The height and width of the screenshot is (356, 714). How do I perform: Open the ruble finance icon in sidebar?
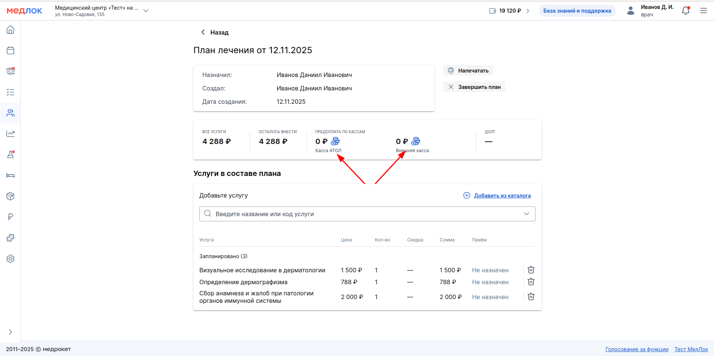click(x=10, y=217)
